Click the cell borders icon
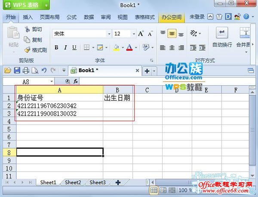This screenshot has height=197, width=258. click(86, 47)
